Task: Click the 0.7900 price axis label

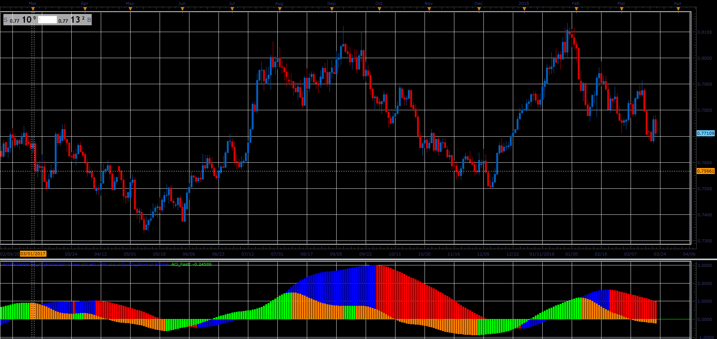Action: pos(705,84)
